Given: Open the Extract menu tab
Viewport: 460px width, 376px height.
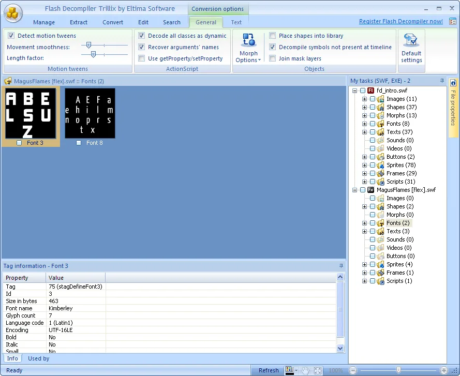Looking at the screenshot, I should click(78, 22).
